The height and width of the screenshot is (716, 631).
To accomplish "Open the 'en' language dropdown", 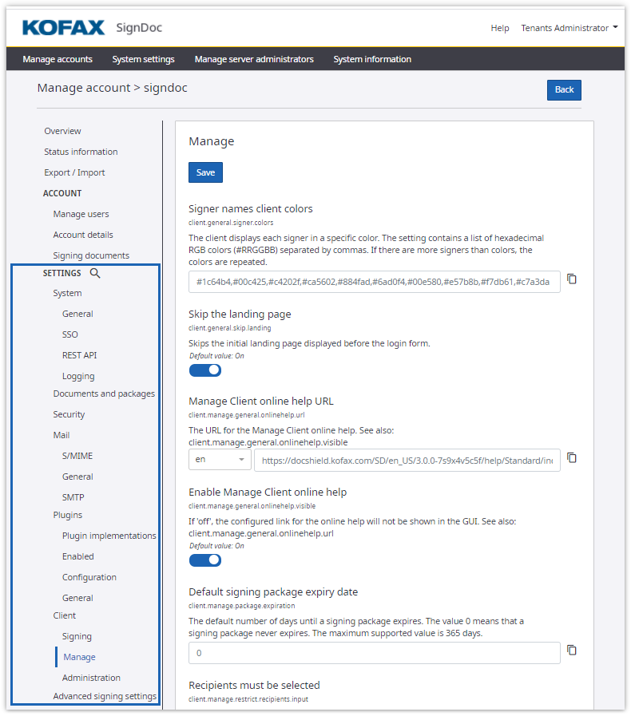I will pos(220,460).
